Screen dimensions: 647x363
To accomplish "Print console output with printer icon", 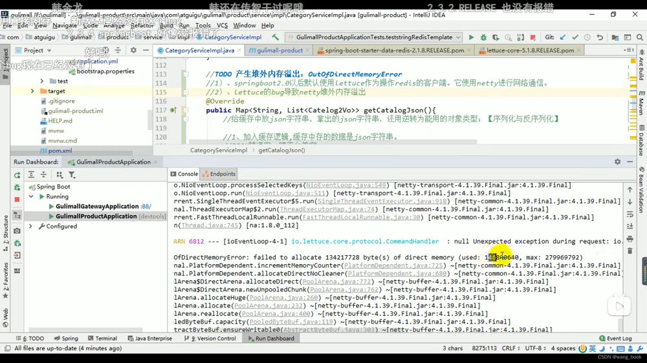I will coord(630,238).
